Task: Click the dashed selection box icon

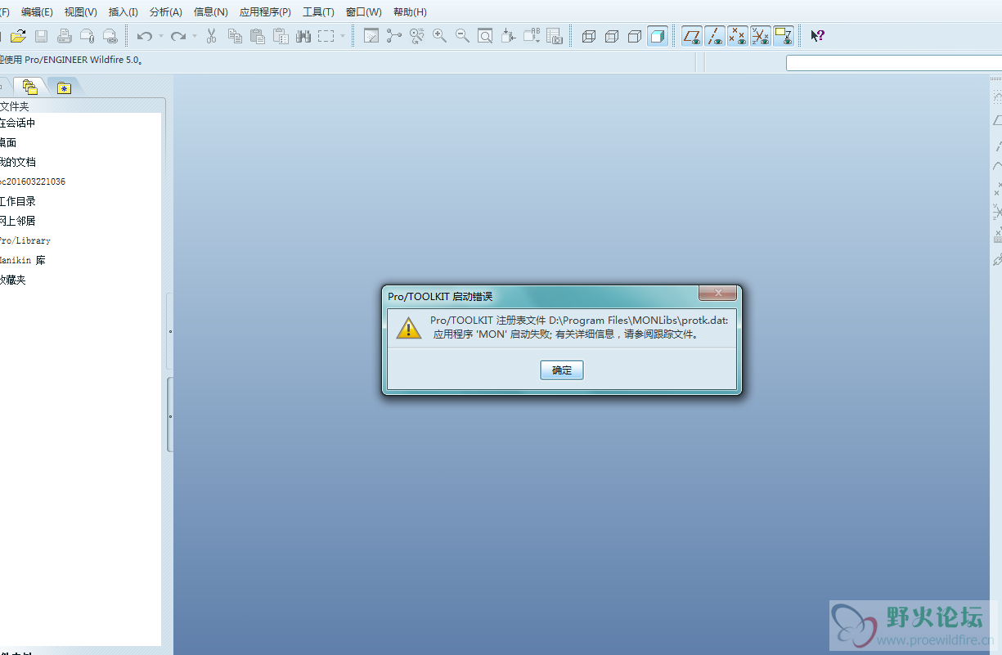Action: [x=326, y=36]
